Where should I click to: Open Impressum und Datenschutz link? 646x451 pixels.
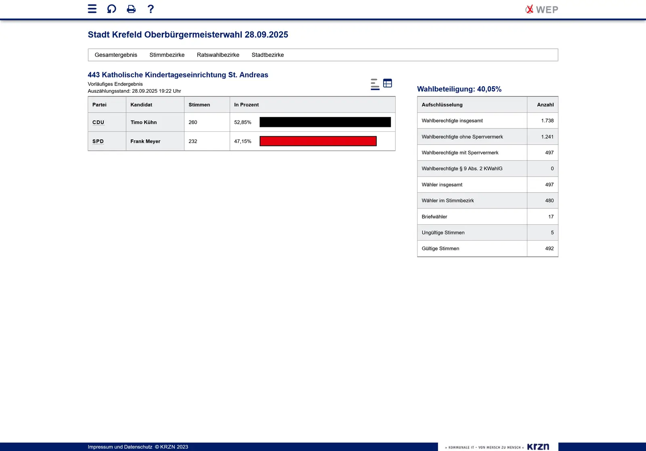(x=120, y=447)
